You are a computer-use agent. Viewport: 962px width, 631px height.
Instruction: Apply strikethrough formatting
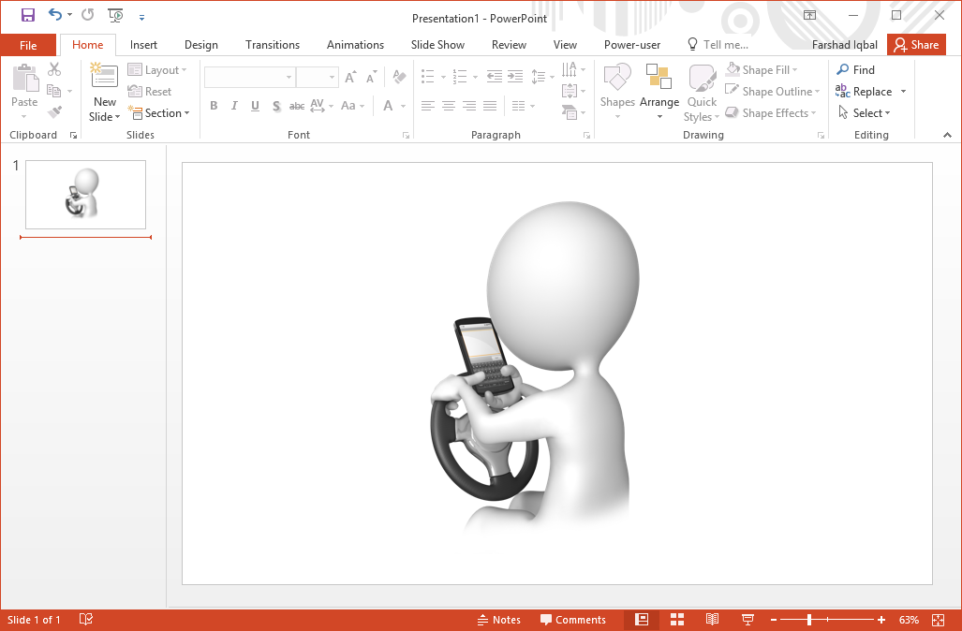point(297,106)
